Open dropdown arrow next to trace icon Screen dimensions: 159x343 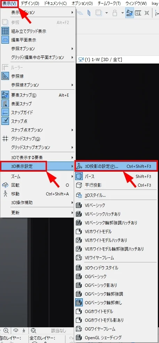(x=107, y=13)
